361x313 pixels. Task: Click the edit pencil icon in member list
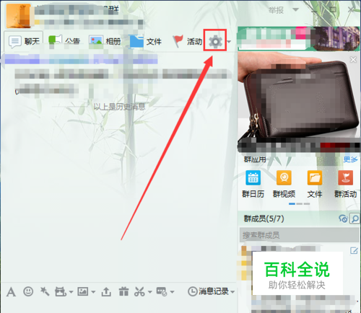354,251
